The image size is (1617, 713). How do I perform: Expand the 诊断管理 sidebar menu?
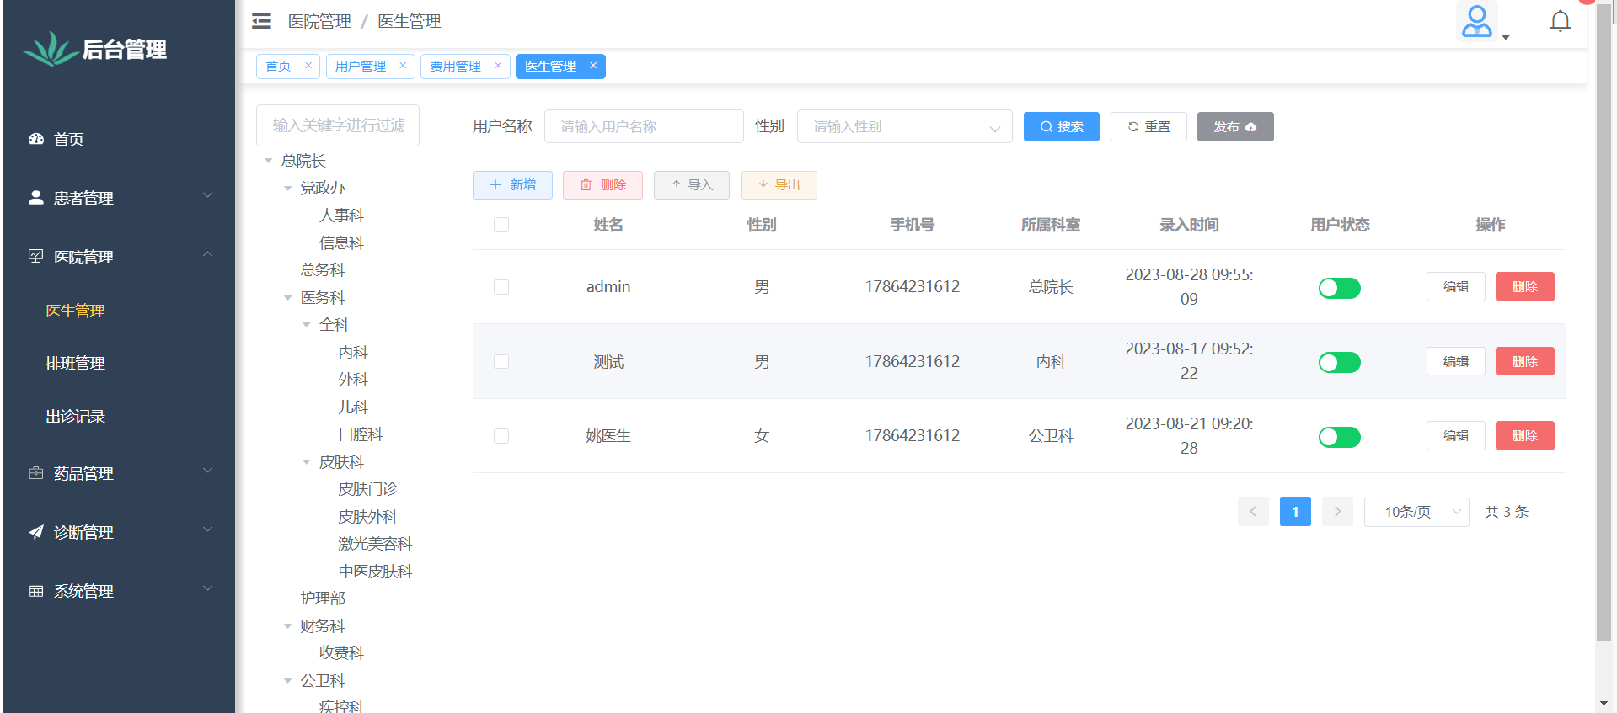point(119,532)
